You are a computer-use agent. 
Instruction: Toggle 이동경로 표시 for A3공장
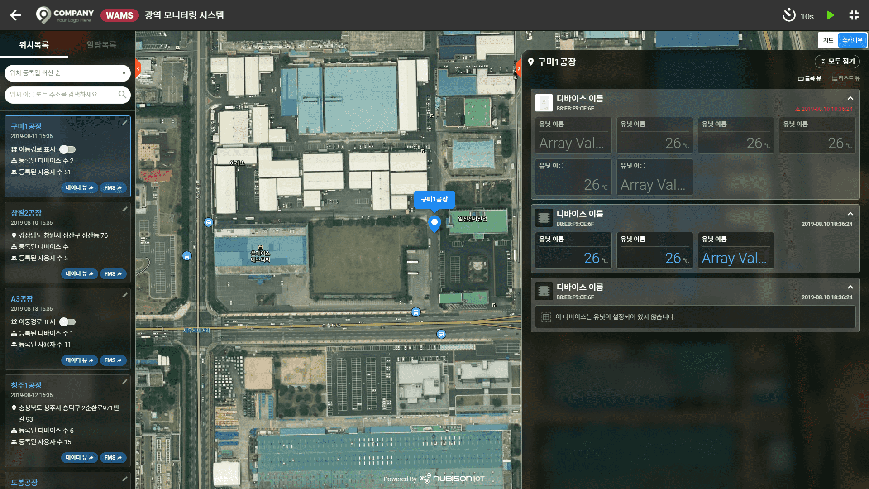(67, 322)
